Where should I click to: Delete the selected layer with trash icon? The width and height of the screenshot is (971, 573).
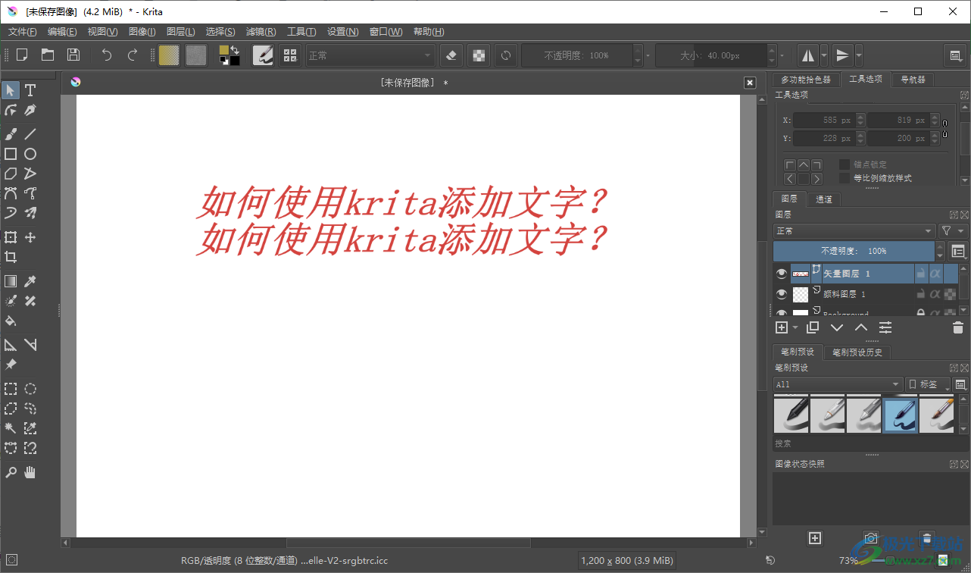pyautogui.click(x=957, y=327)
